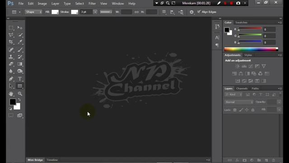This screenshot has width=289, height=163.
Task: Change screen mode in toolbox
Action: coord(20,115)
